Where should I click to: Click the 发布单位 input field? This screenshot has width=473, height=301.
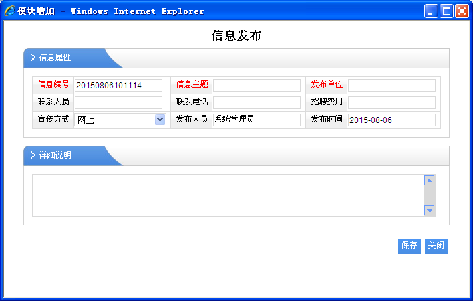coord(391,85)
